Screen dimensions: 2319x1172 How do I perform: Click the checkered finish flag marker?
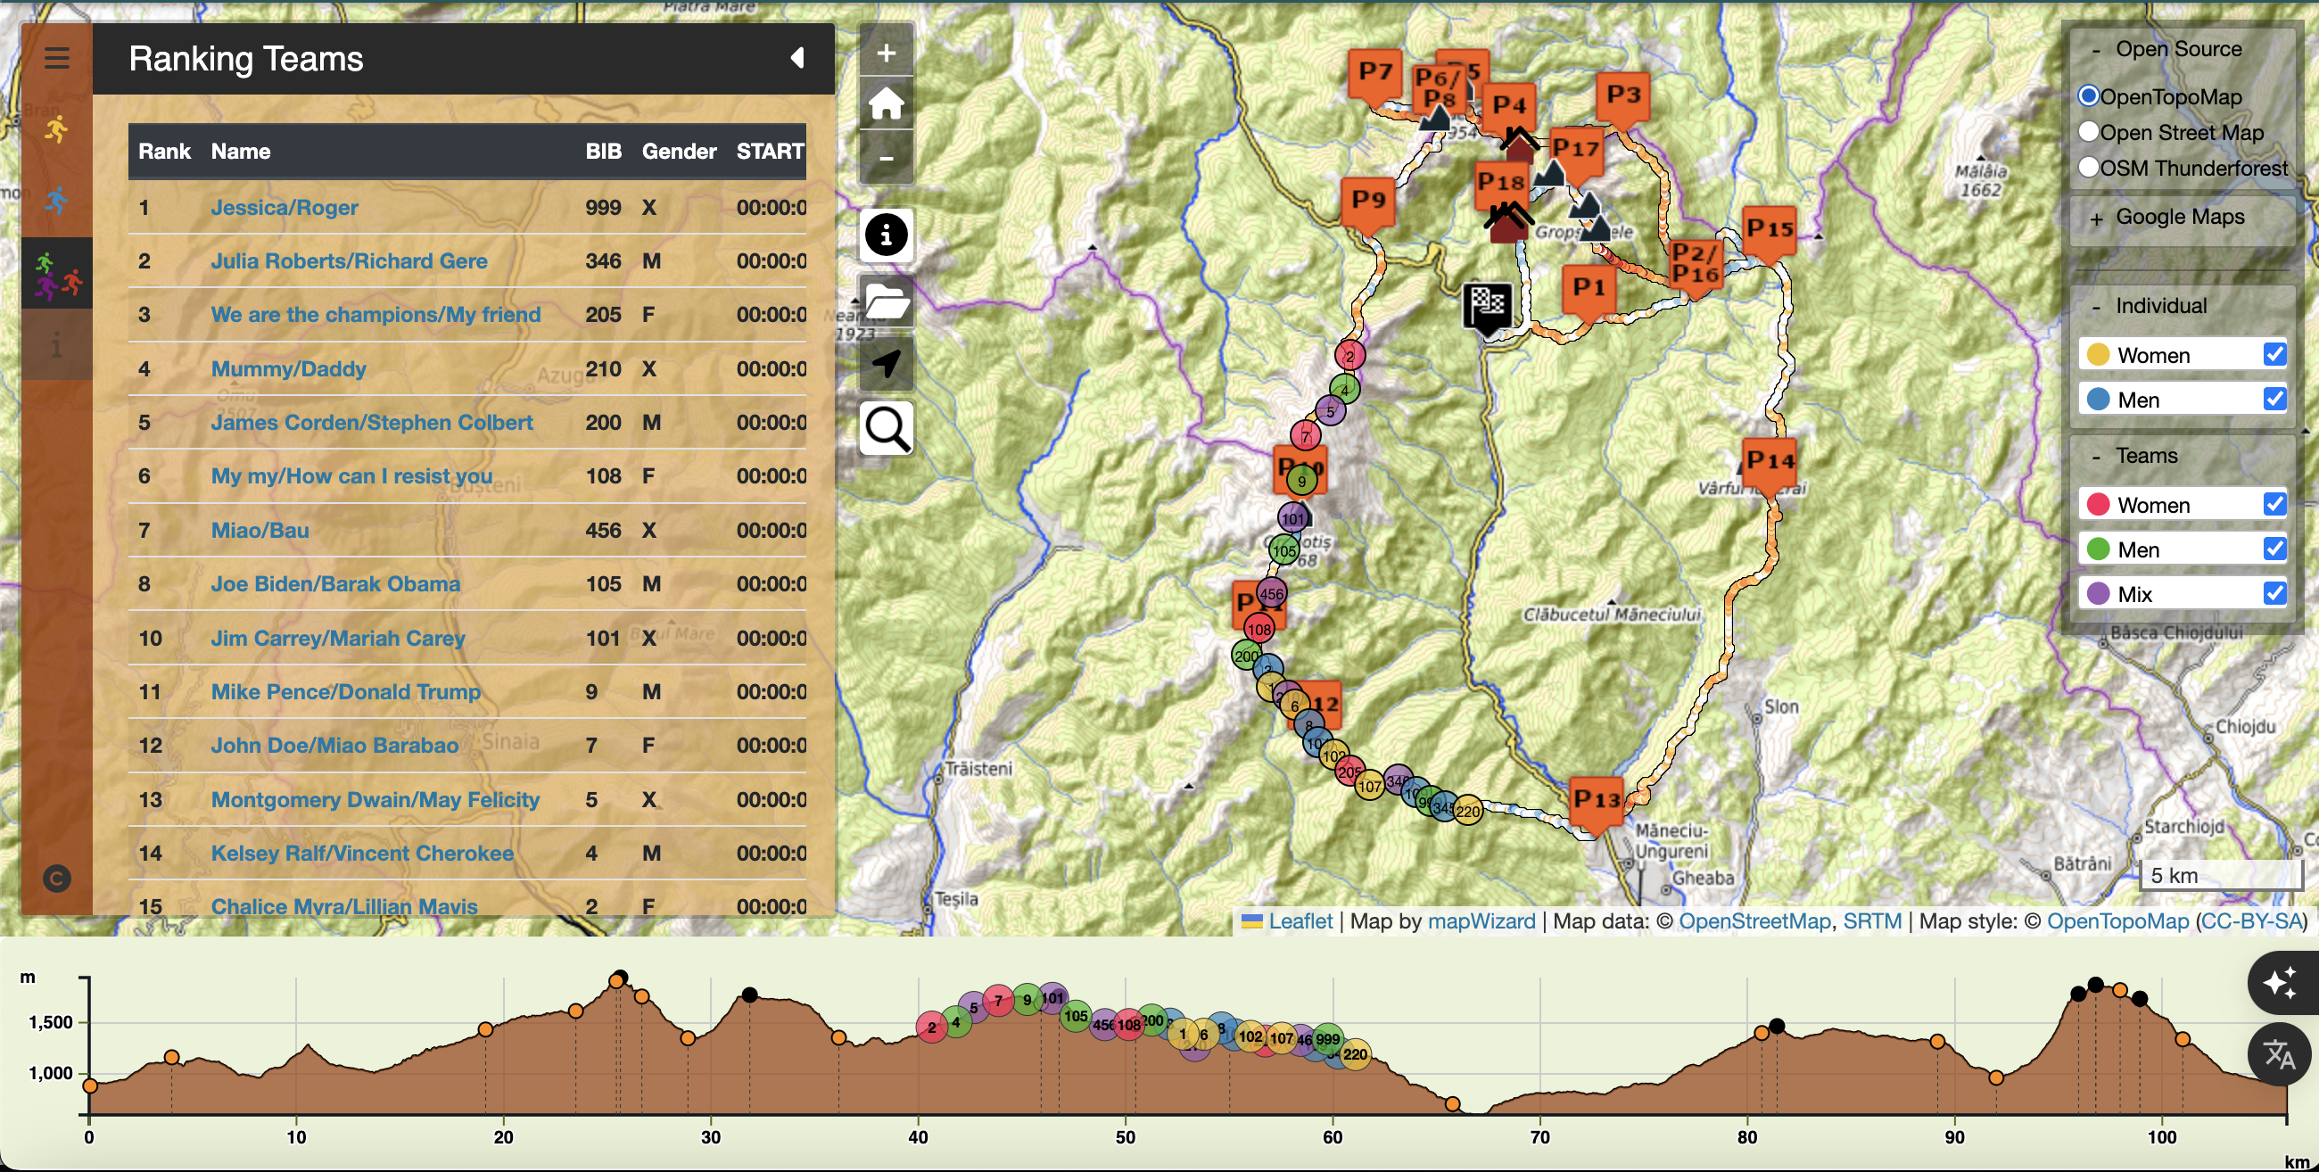point(1488,309)
